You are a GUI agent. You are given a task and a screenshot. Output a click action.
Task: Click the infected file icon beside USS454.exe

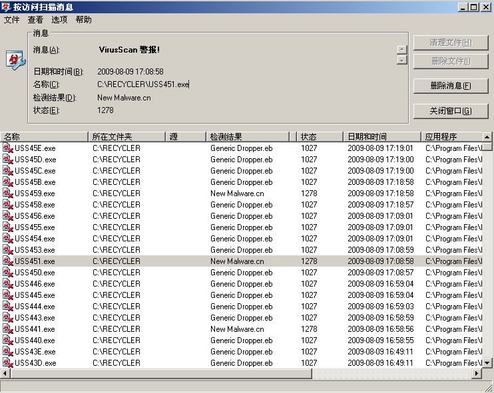coord(7,239)
